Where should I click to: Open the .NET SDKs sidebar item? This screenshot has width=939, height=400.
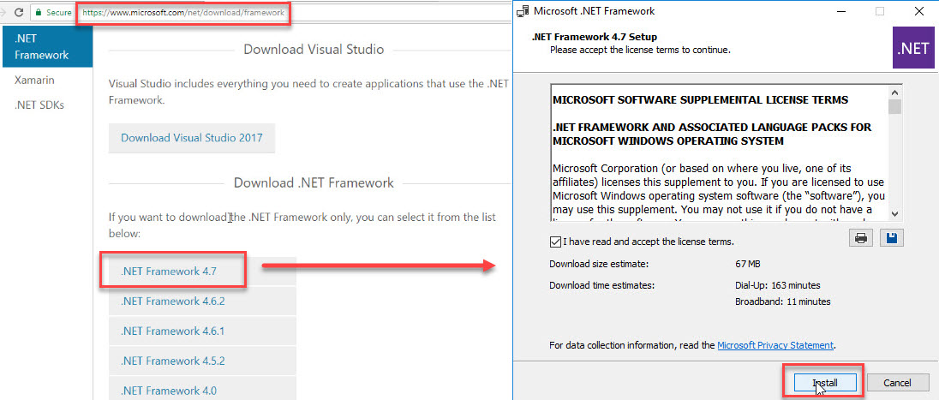(x=39, y=105)
